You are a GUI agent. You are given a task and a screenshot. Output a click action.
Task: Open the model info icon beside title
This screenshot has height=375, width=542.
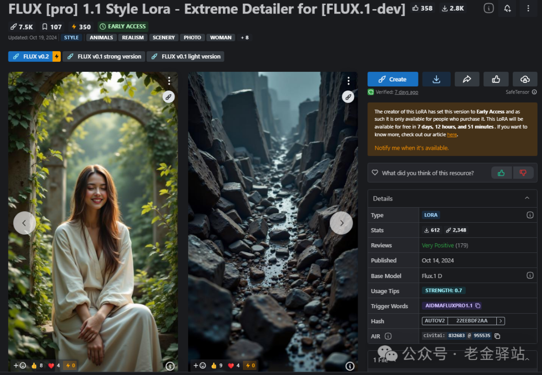click(x=488, y=8)
